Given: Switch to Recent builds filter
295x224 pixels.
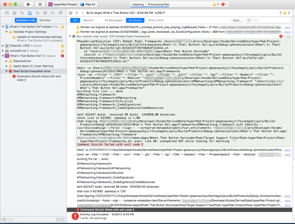Looking at the screenshot, I should (x=88, y=20).
